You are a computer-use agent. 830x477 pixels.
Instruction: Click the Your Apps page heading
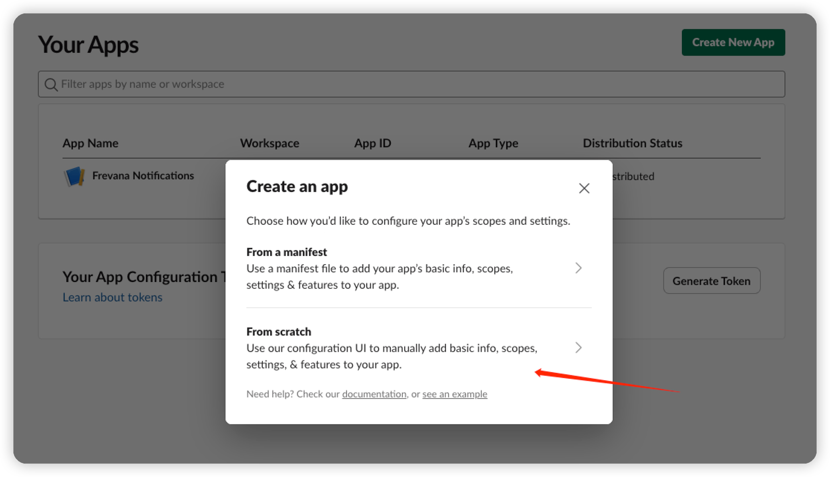[x=88, y=45]
